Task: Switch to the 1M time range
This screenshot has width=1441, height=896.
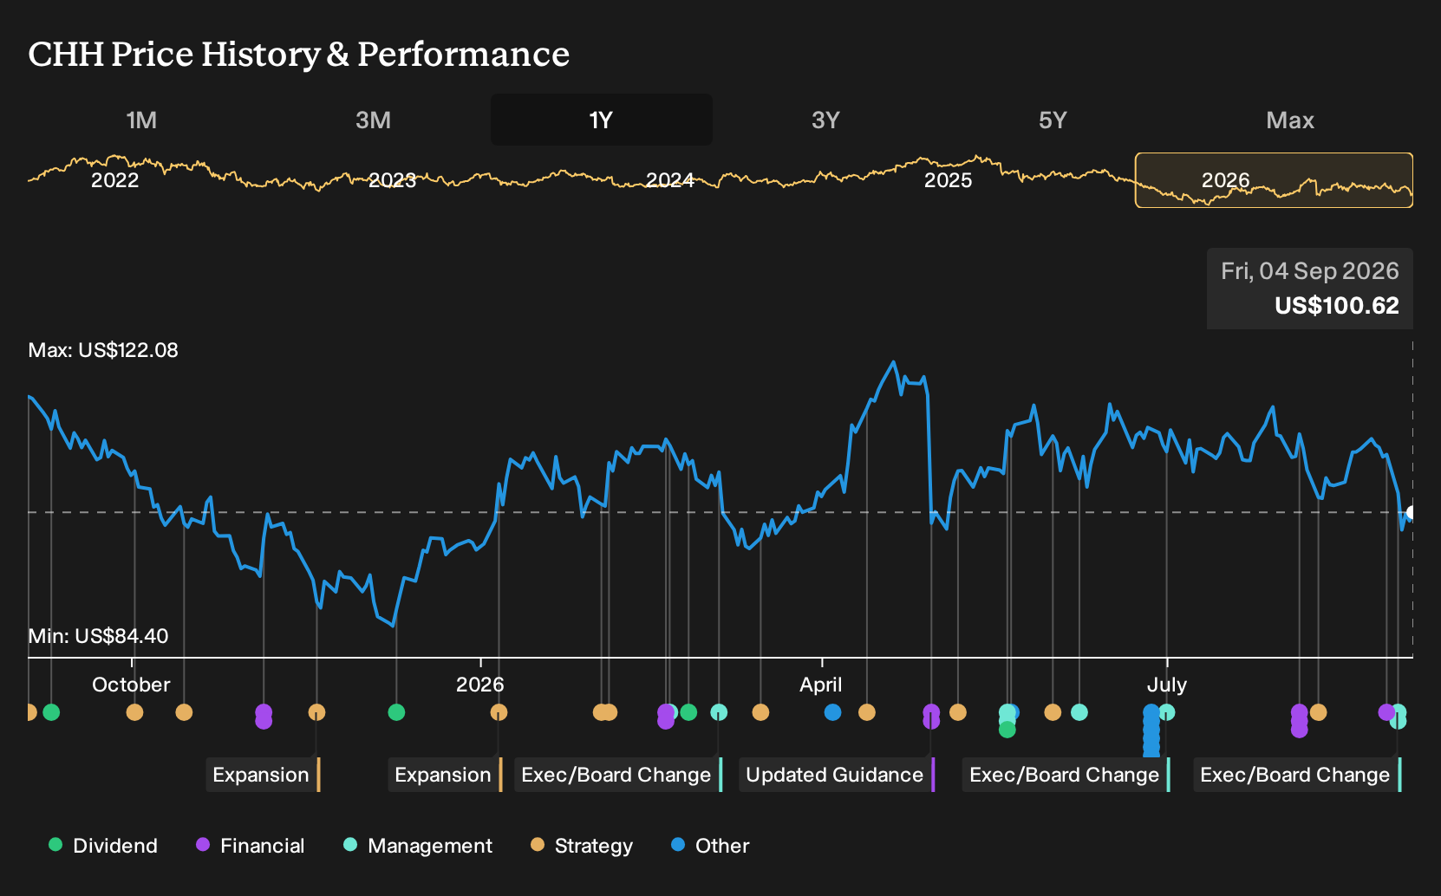Action: pos(141,120)
